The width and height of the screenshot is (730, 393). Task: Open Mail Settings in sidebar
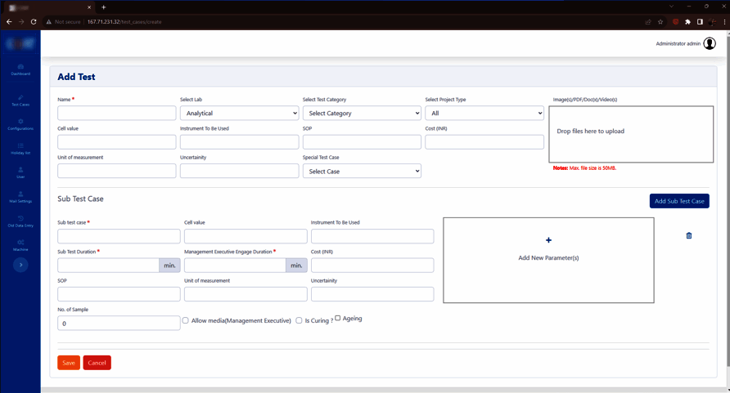tap(20, 197)
